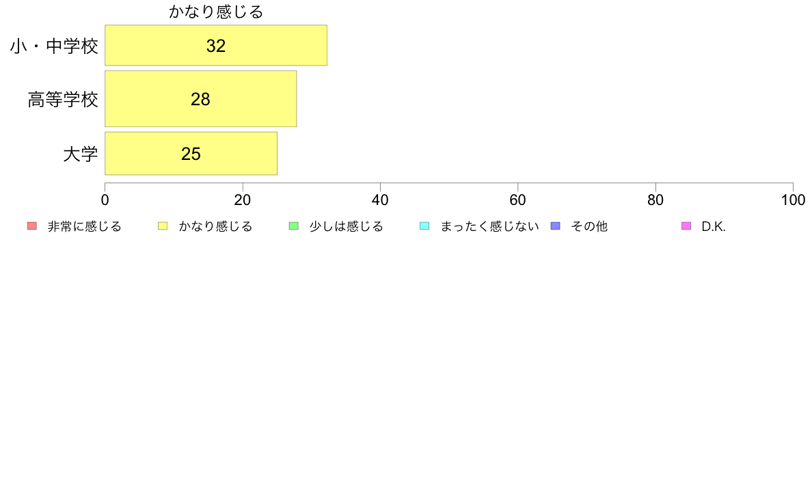Click the 0 tick label on axis
Viewport: 812px width, 503px height.
[105, 200]
